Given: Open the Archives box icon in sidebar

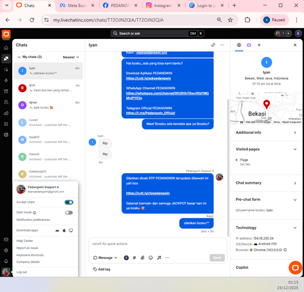Looking at the screenshot, I should point(6,91).
